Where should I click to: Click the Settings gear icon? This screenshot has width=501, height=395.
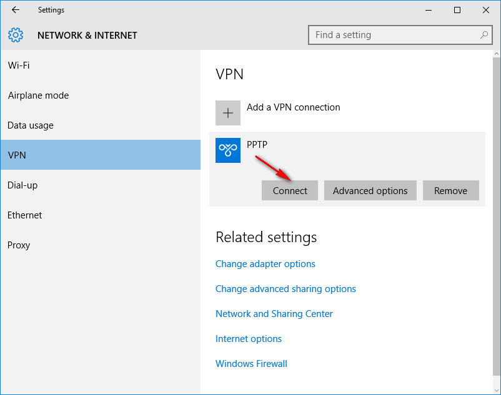(16, 35)
